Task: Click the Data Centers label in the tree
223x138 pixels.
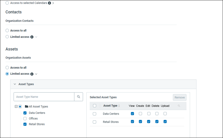Action: tap(37, 113)
